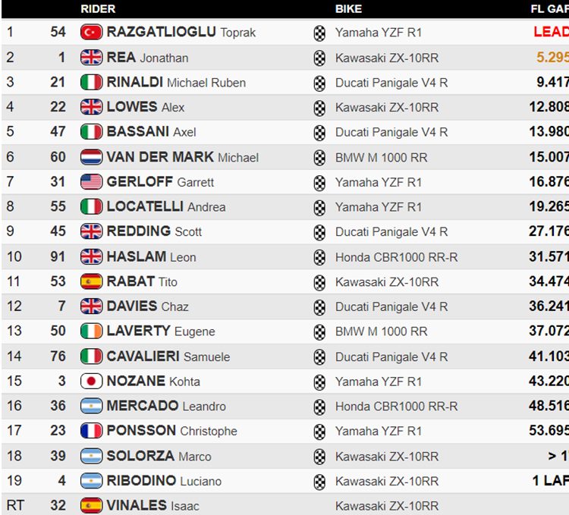Click the Argentine flag beside Mercado
Screen dimensions: 569x515
point(91,406)
